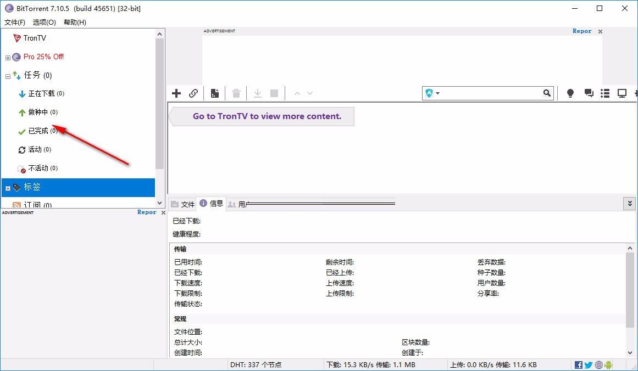This screenshot has width=638, height=371.
Task: Click the 下载: 15.3 KB/s status entry
Action: coord(371,365)
